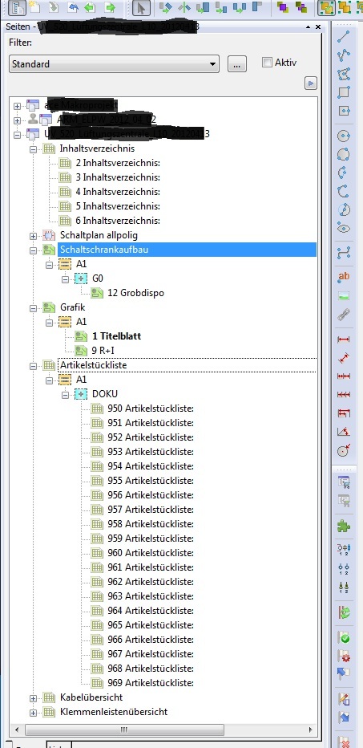Viewport: 363px width, 748px height.
Task: Collapse the Inhaltsverzeichnis tree node
Action: [33, 148]
